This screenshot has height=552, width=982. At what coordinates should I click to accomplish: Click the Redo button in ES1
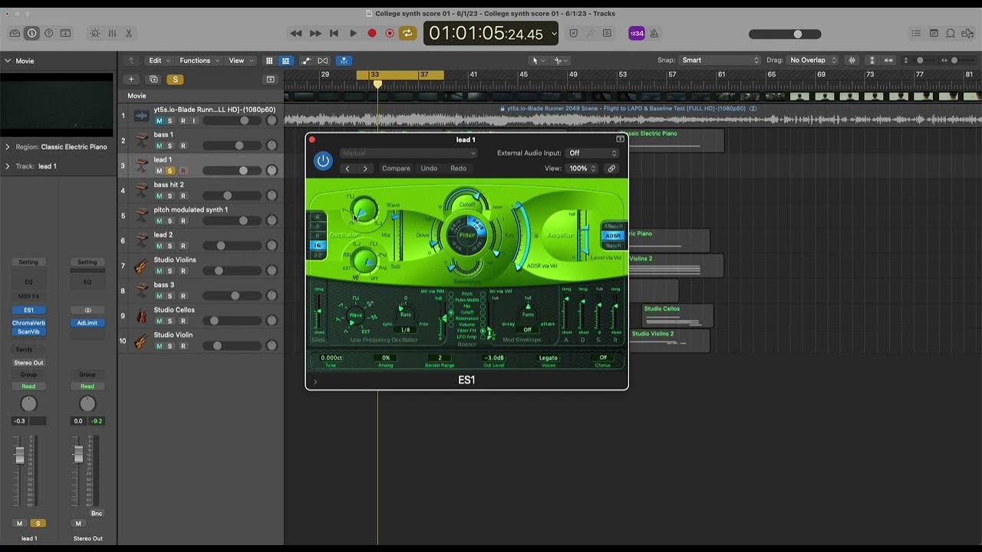pyautogui.click(x=458, y=169)
